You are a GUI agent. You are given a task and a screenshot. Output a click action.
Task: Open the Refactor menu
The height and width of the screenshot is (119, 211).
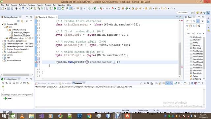tap(22, 5)
